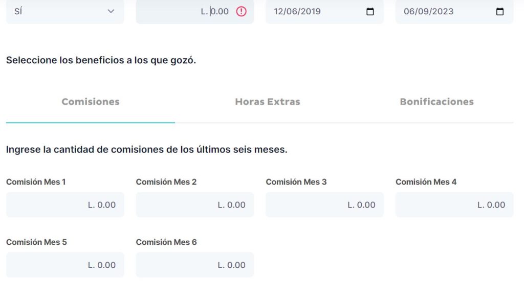Focus the Comisión Mes 4 input
The width and height of the screenshot is (524, 282).
pos(454,204)
